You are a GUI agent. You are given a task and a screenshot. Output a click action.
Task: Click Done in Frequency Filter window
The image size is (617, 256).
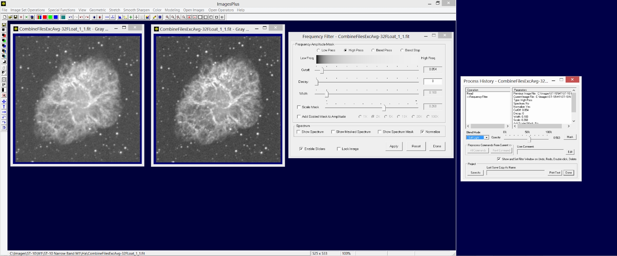pos(437,146)
